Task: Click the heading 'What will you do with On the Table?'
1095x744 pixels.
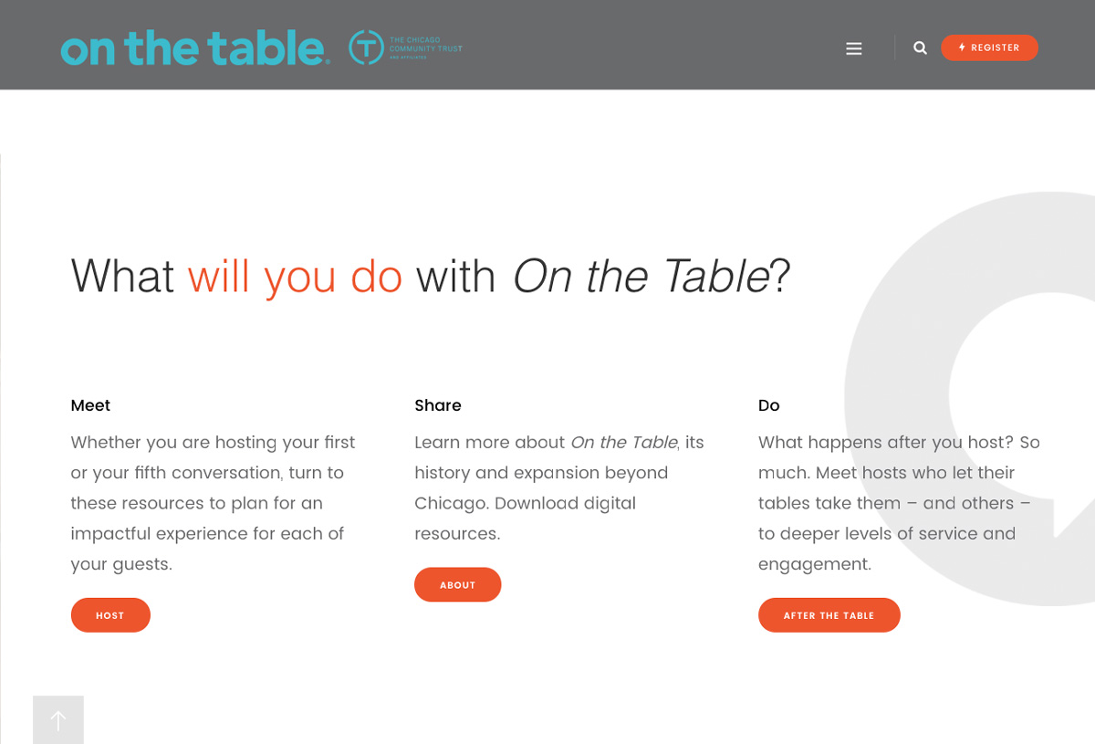Action: tap(429, 276)
